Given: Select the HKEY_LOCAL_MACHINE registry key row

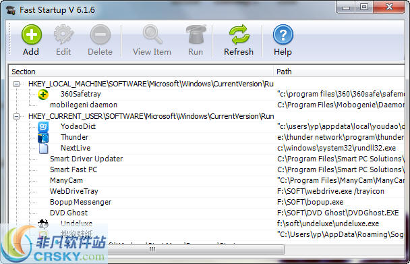Looking at the screenshot, I should [x=151, y=84].
